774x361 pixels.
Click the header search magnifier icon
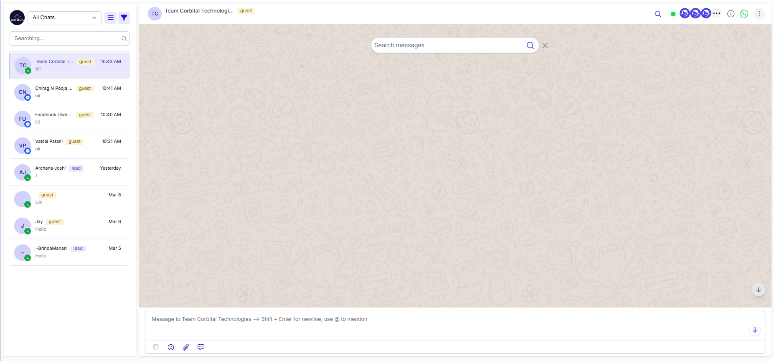pos(658,14)
